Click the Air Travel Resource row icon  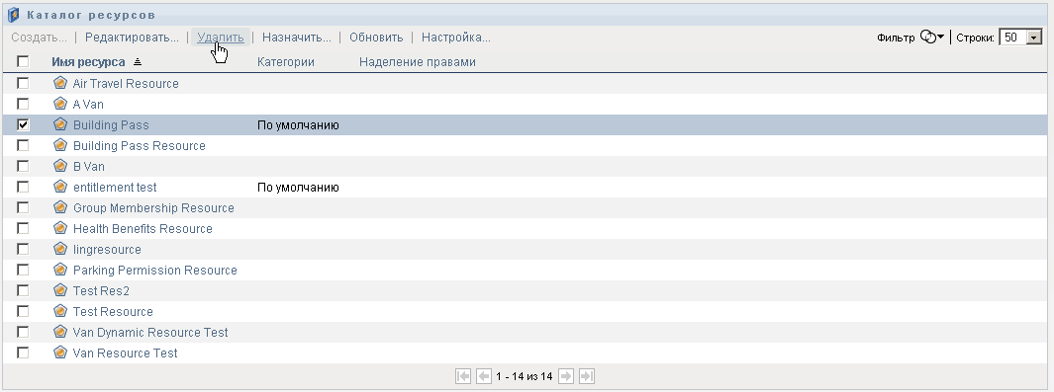(x=60, y=83)
